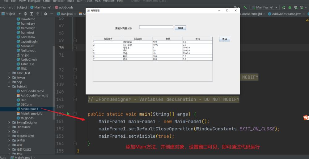Click the locate target icon in Project panel

(26, 14)
